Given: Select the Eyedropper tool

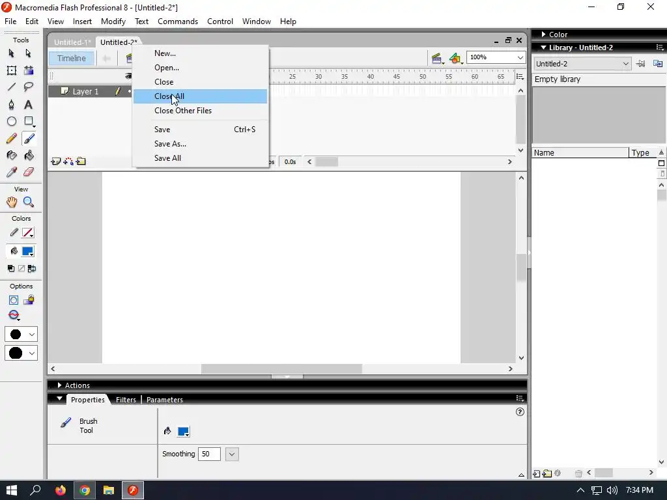Looking at the screenshot, I should coord(12,172).
